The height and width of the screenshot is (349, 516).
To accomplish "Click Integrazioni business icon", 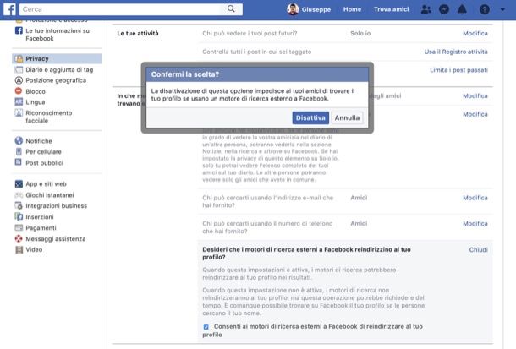I will point(19,205).
